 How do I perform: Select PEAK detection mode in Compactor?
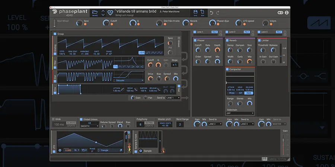[x=232, y=93]
